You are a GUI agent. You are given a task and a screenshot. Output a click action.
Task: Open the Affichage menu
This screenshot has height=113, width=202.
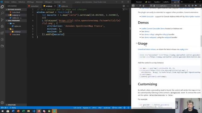pyautogui.click(x=30, y=2)
